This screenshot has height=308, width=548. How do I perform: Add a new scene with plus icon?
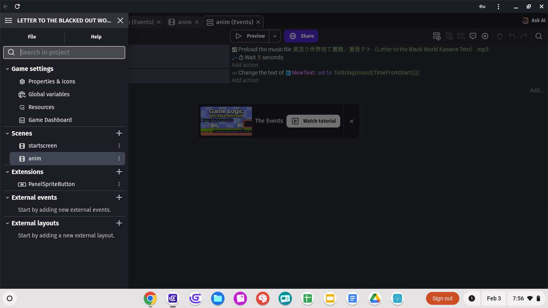119,133
